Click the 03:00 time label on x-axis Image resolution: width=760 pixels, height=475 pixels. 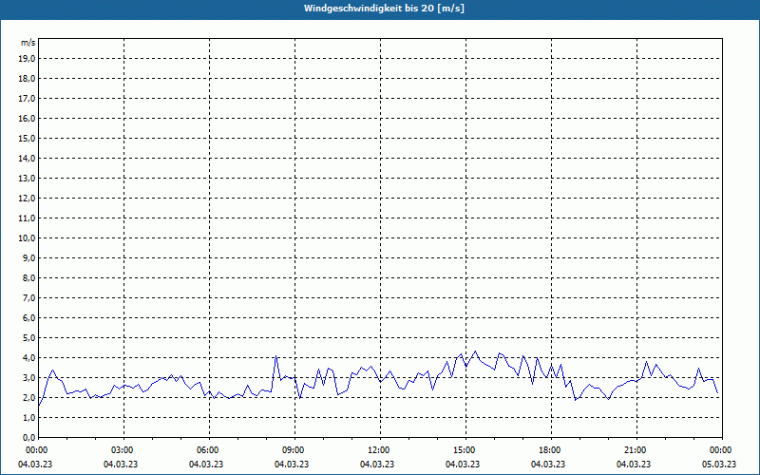coord(123,450)
